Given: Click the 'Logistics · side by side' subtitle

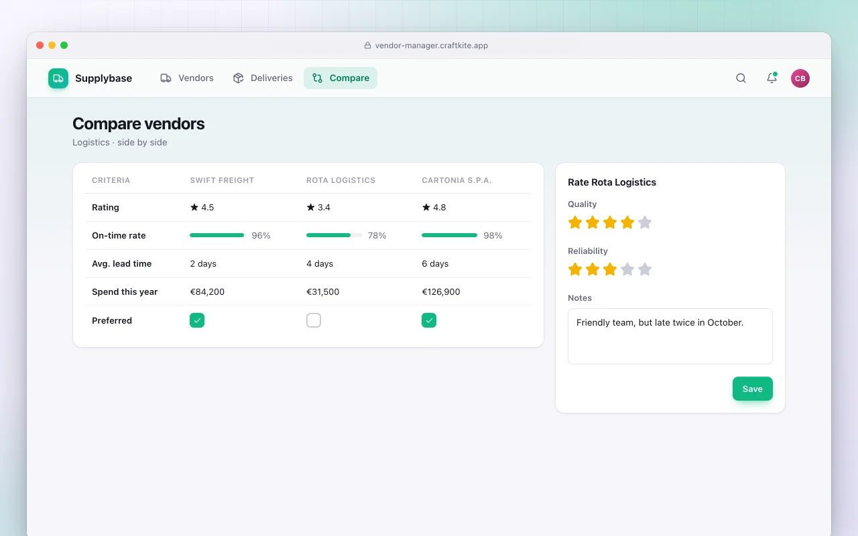Looking at the screenshot, I should point(120,143).
